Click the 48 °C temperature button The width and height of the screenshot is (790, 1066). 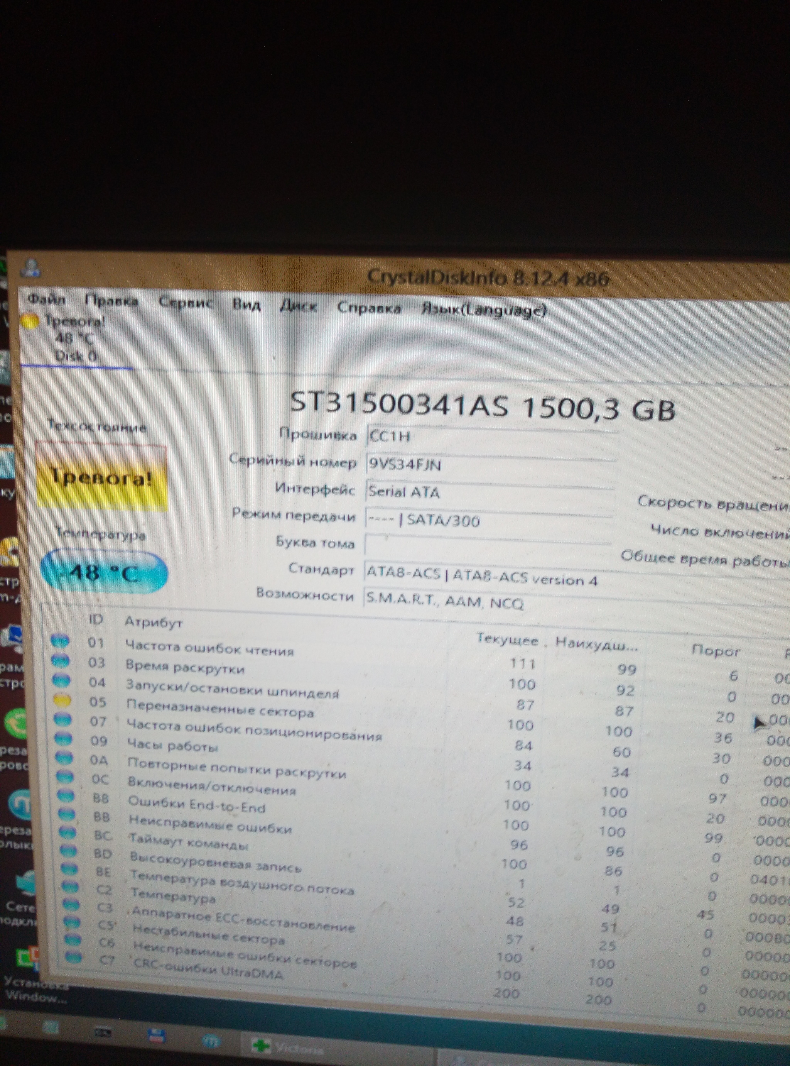click(x=103, y=572)
